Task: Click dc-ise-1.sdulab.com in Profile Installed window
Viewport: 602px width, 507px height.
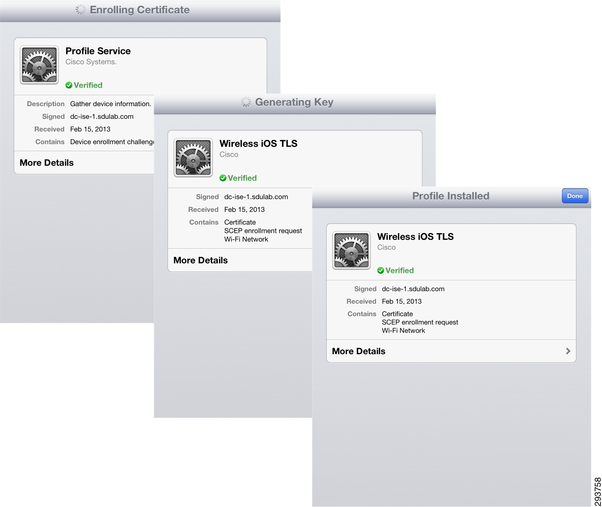Action: (413, 289)
